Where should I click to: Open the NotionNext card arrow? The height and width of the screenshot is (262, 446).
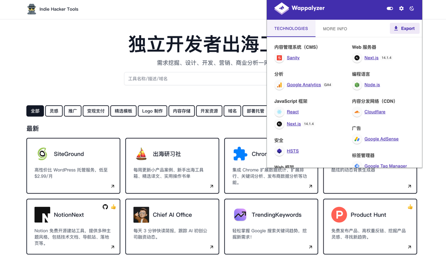[x=113, y=247]
